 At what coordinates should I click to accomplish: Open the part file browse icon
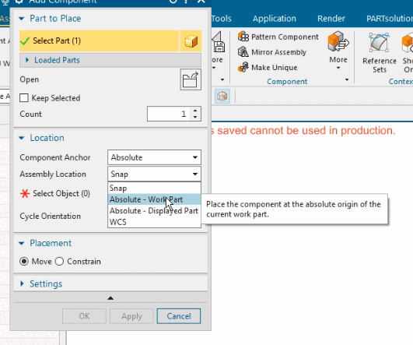[191, 79]
